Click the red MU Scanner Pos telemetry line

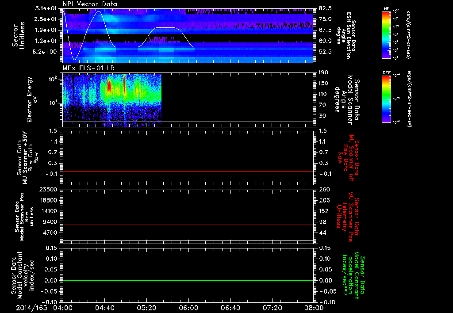click(188, 225)
